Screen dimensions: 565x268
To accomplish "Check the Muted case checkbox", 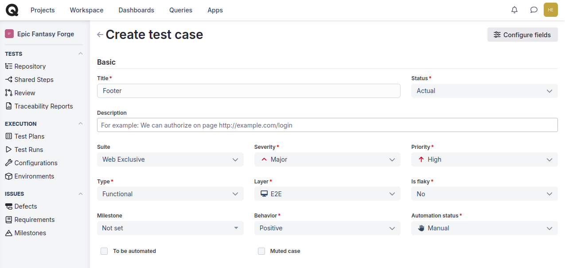I will coord(261,251).
